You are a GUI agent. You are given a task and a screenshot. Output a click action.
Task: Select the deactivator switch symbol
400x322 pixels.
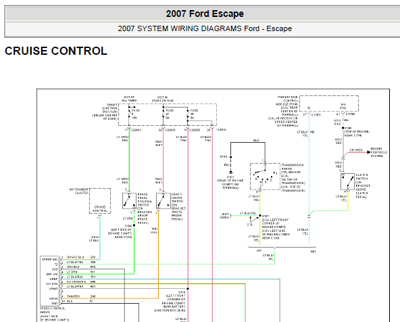[164, 201]
